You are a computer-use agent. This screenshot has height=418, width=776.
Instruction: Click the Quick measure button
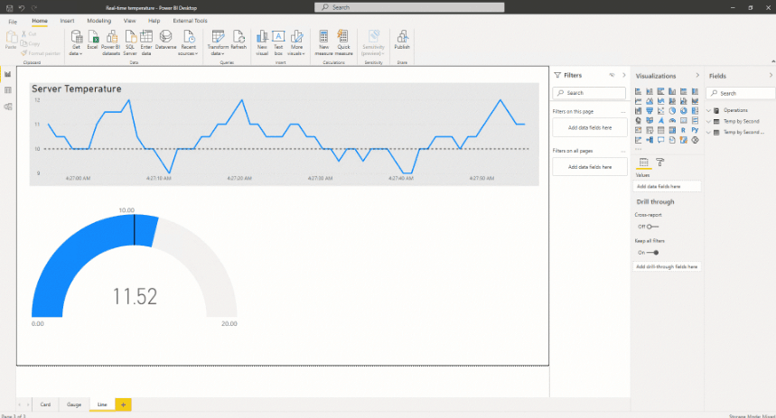click(343, 42)
